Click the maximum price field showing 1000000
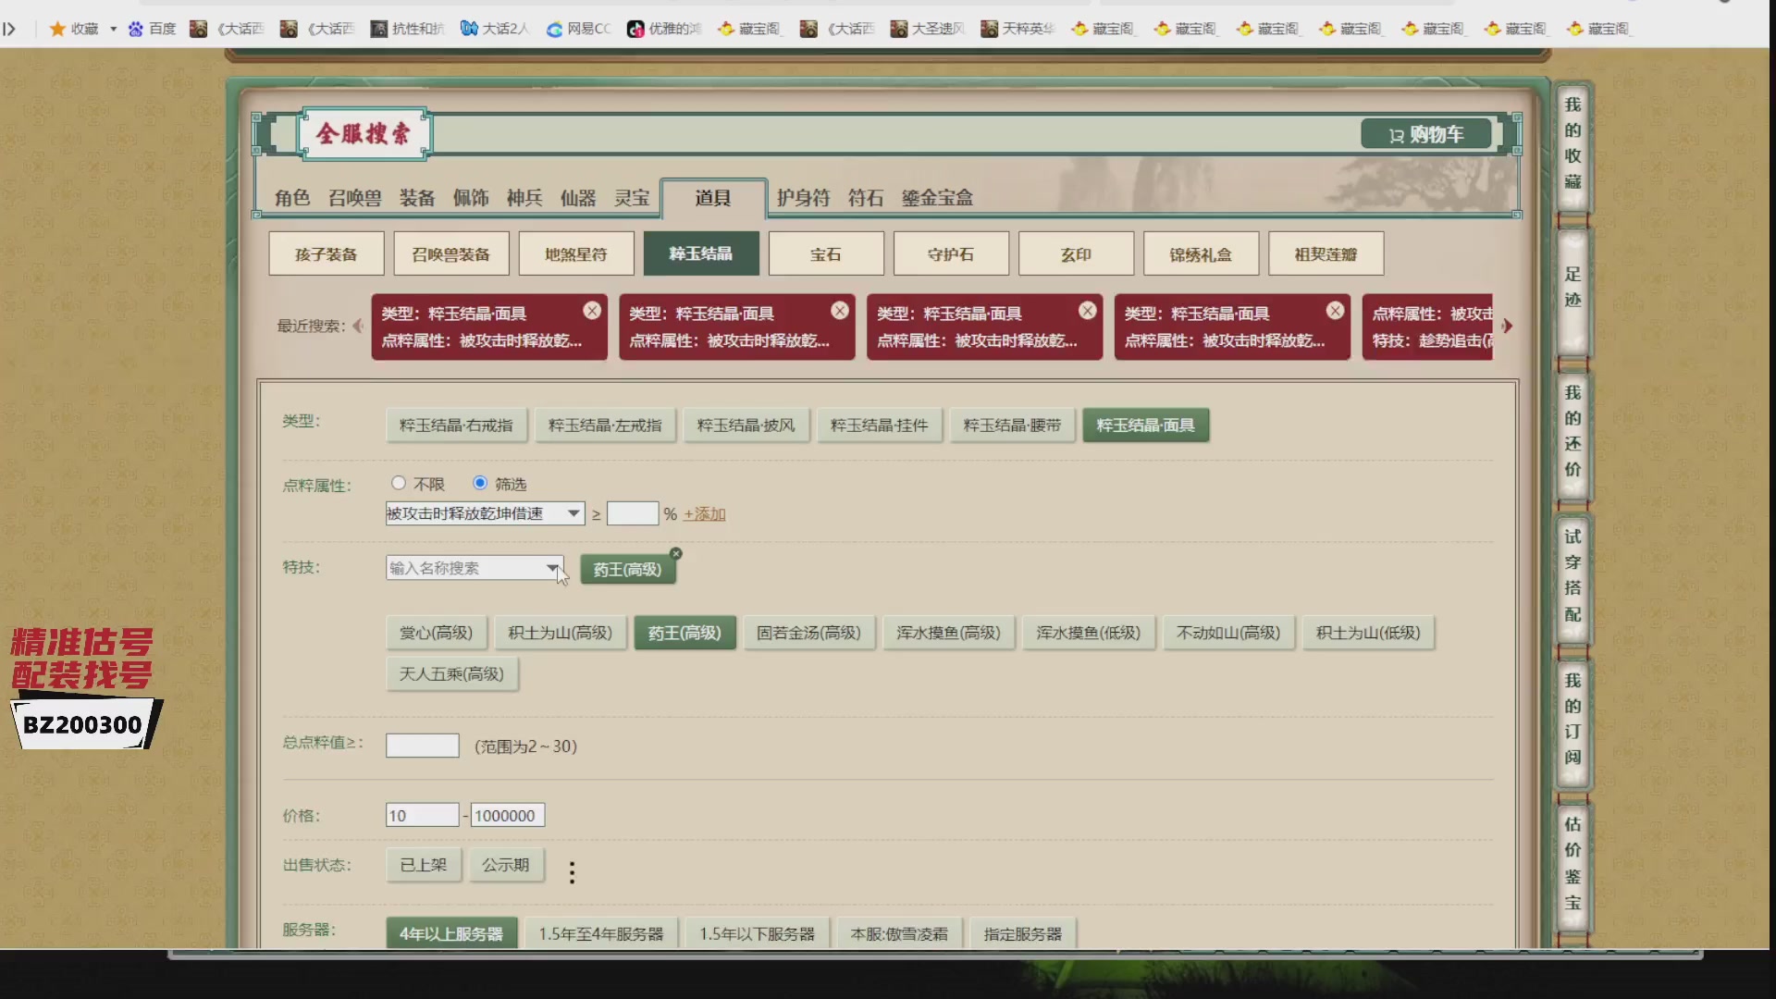The height and width of the screenshot is (999, 1776). (x=507, y=815)
